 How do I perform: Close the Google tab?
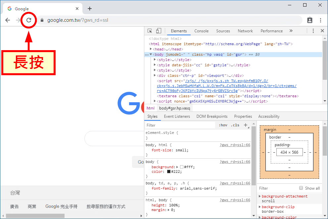pyautogui.click(x=77, y=9)
